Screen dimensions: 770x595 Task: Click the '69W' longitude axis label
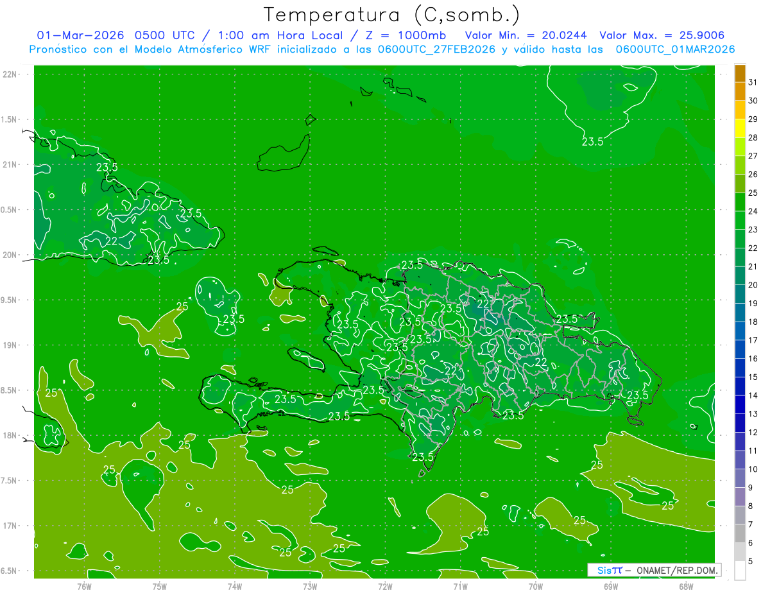pyautogui.click(x=610, y=586)
